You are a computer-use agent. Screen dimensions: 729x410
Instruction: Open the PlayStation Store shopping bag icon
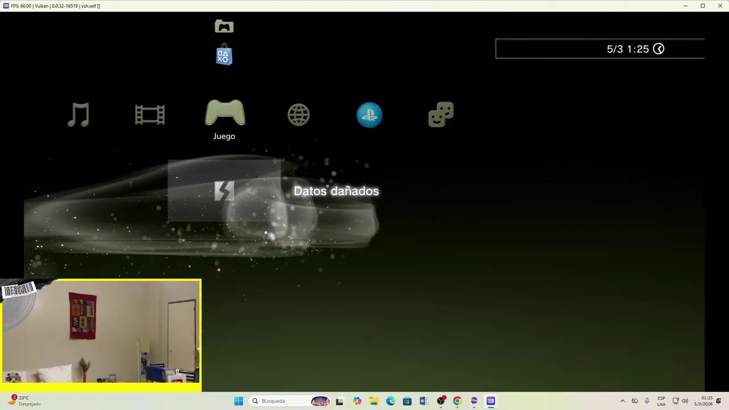(224, 55)
